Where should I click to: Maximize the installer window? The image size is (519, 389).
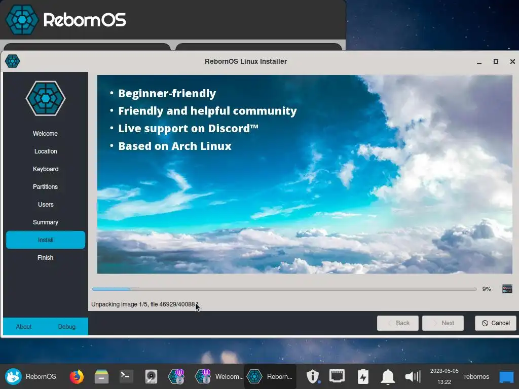point(496,61)
